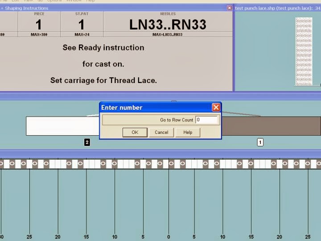Click needle number 5 left of center
The width and height of the screenshot is (321, 241).
point(143,237)
